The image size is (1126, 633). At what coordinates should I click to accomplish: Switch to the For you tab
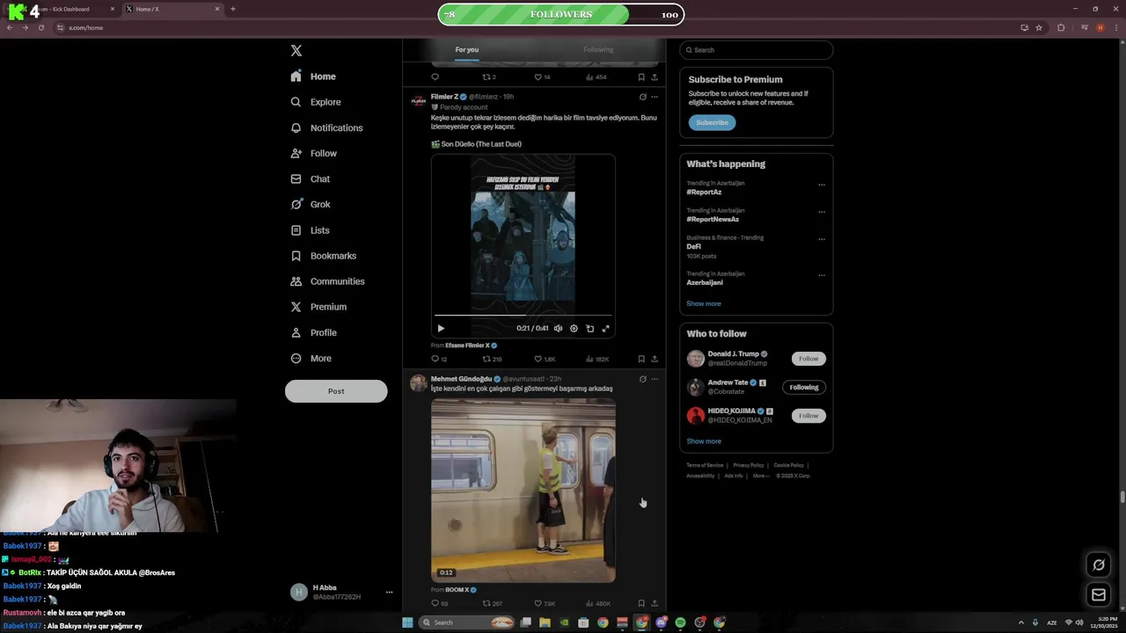click(x=467, y=50)
